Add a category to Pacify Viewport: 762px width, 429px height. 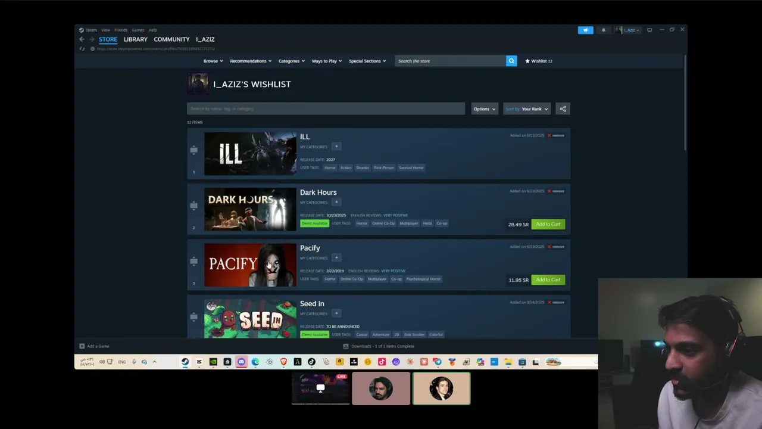[336, 258]
